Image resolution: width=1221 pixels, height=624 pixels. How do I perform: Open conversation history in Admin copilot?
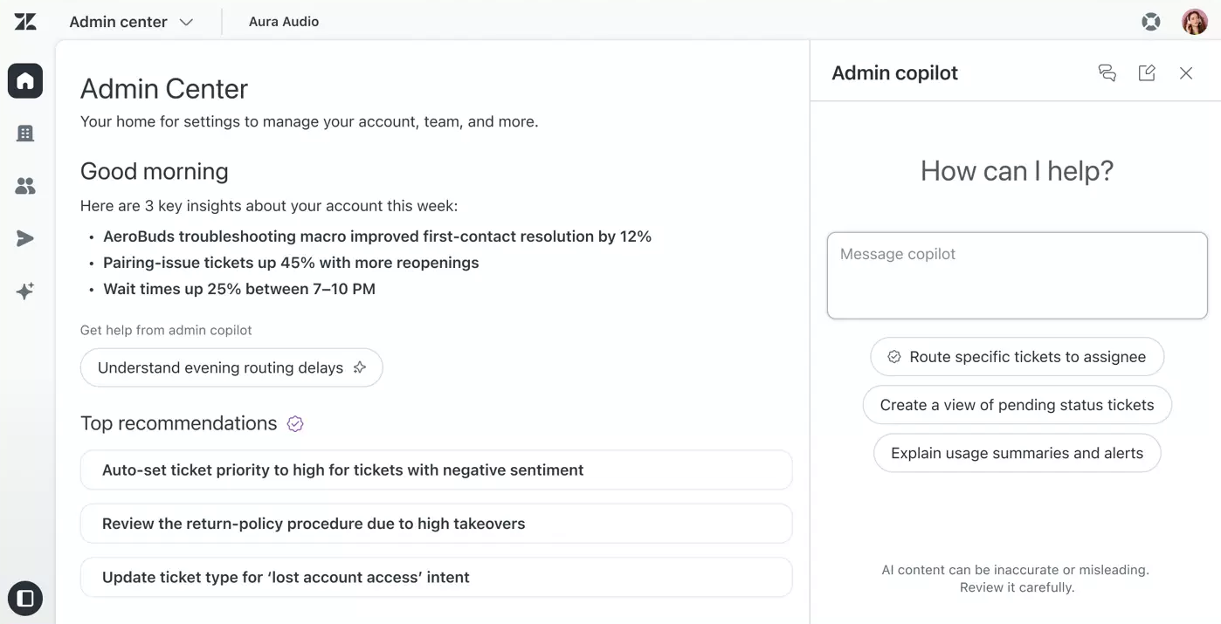(1107, 72)
